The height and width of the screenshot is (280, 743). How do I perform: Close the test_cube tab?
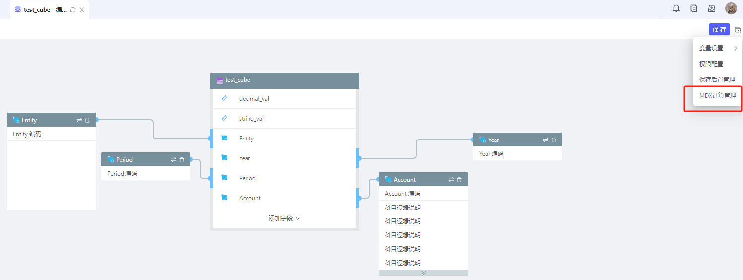pos(82,10)
